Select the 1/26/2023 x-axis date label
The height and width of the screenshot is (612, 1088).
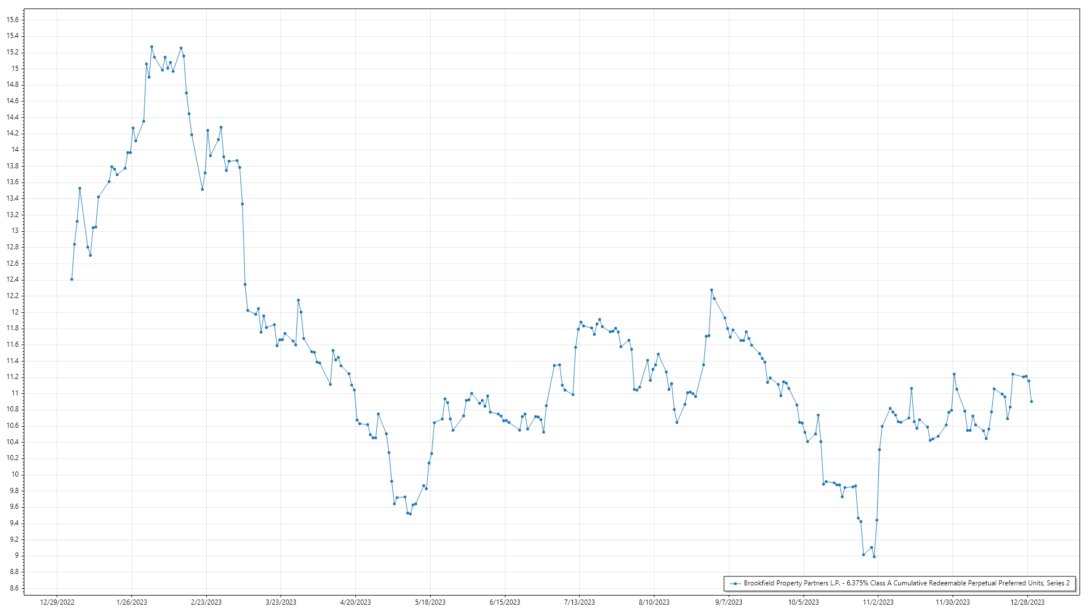pos(131,602)
